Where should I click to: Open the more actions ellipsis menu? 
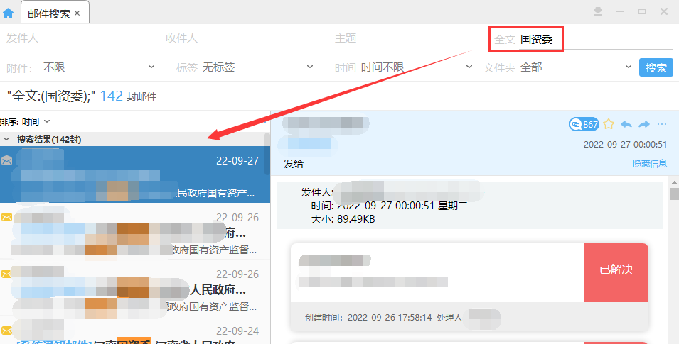point(662,124)
